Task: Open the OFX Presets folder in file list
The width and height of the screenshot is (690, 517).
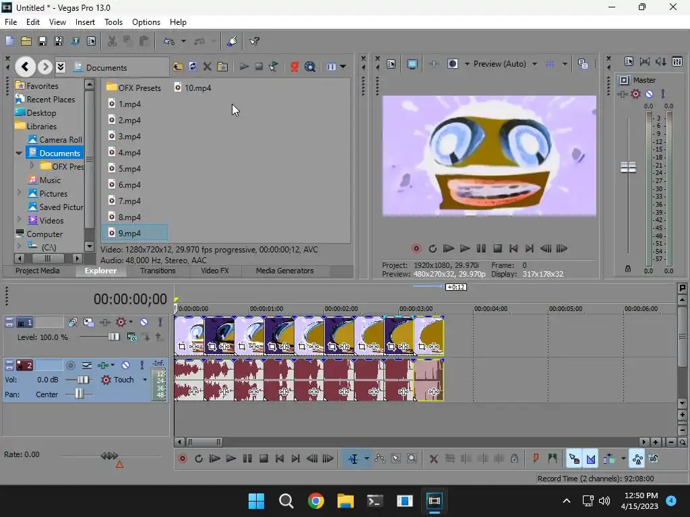Action: coord(134,88)
